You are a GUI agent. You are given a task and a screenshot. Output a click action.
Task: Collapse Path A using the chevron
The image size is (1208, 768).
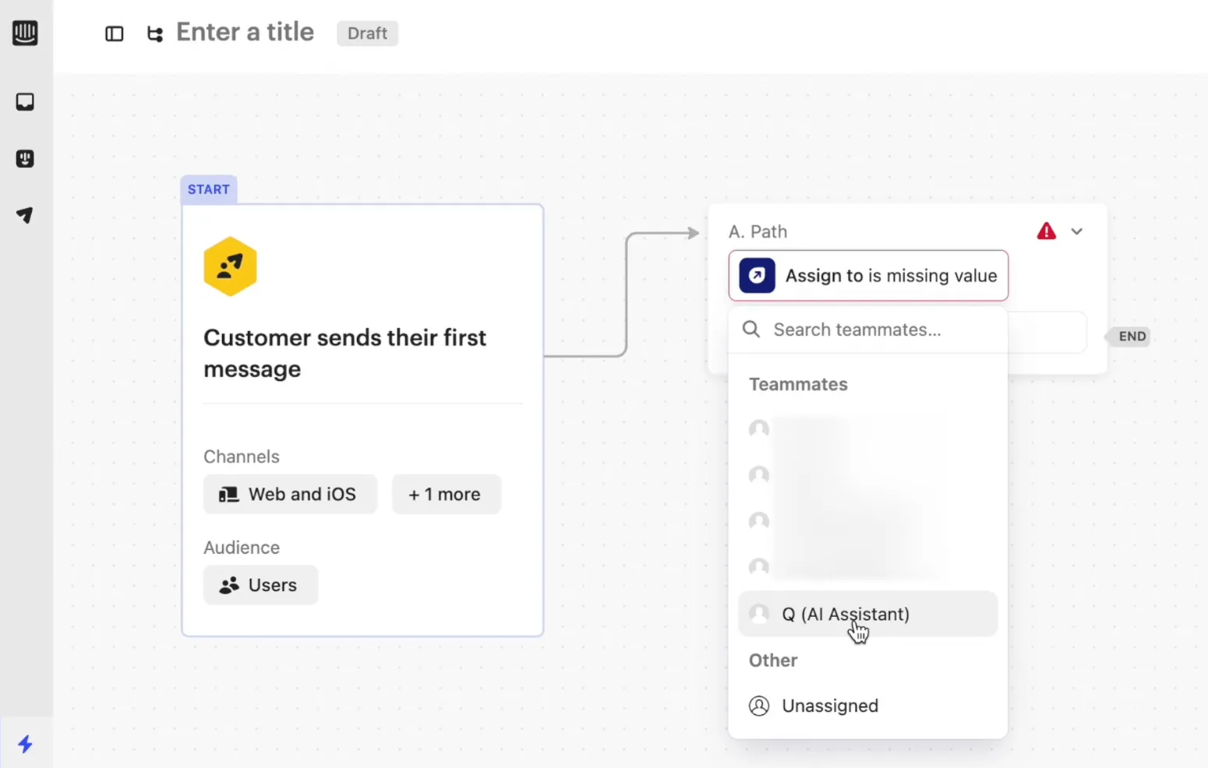[x=1077, y=231]
